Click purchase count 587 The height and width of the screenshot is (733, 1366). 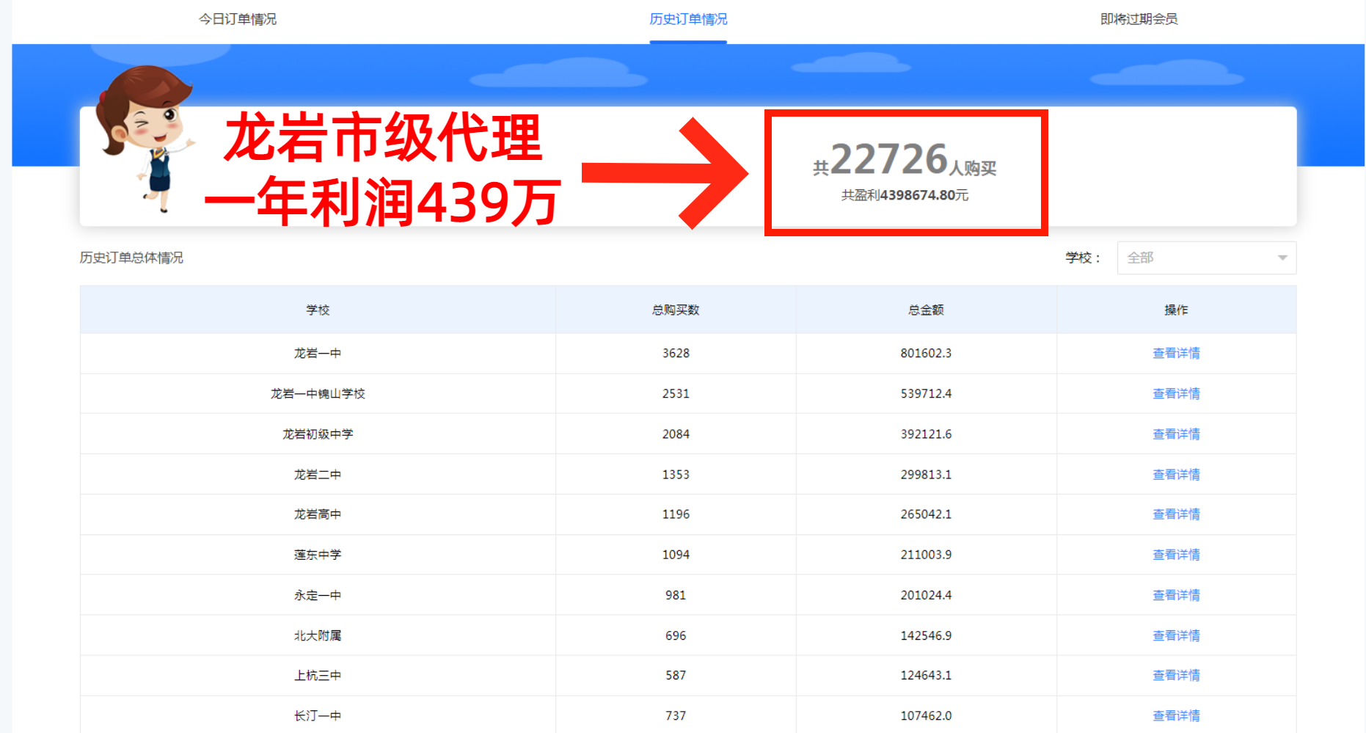pos(676,674)
